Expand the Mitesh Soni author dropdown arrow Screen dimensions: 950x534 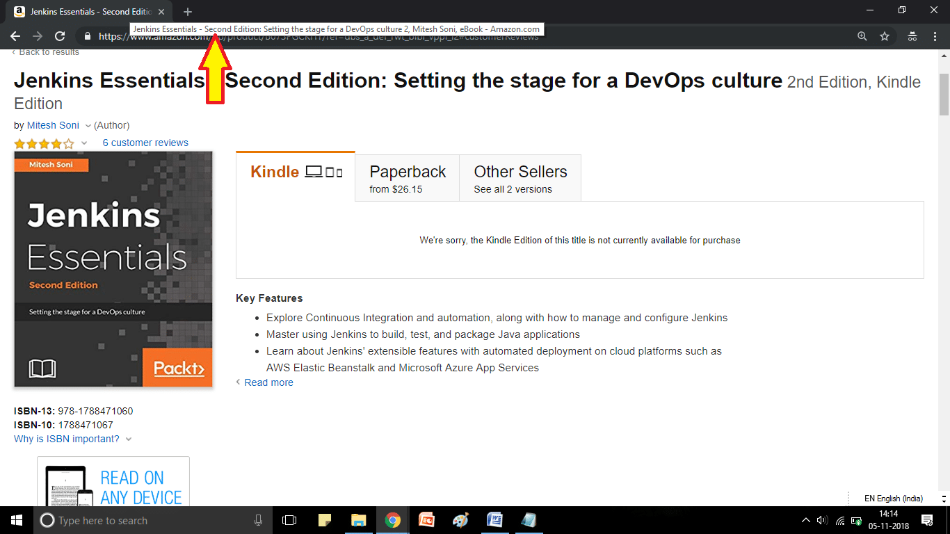click(x=88, y=126)
